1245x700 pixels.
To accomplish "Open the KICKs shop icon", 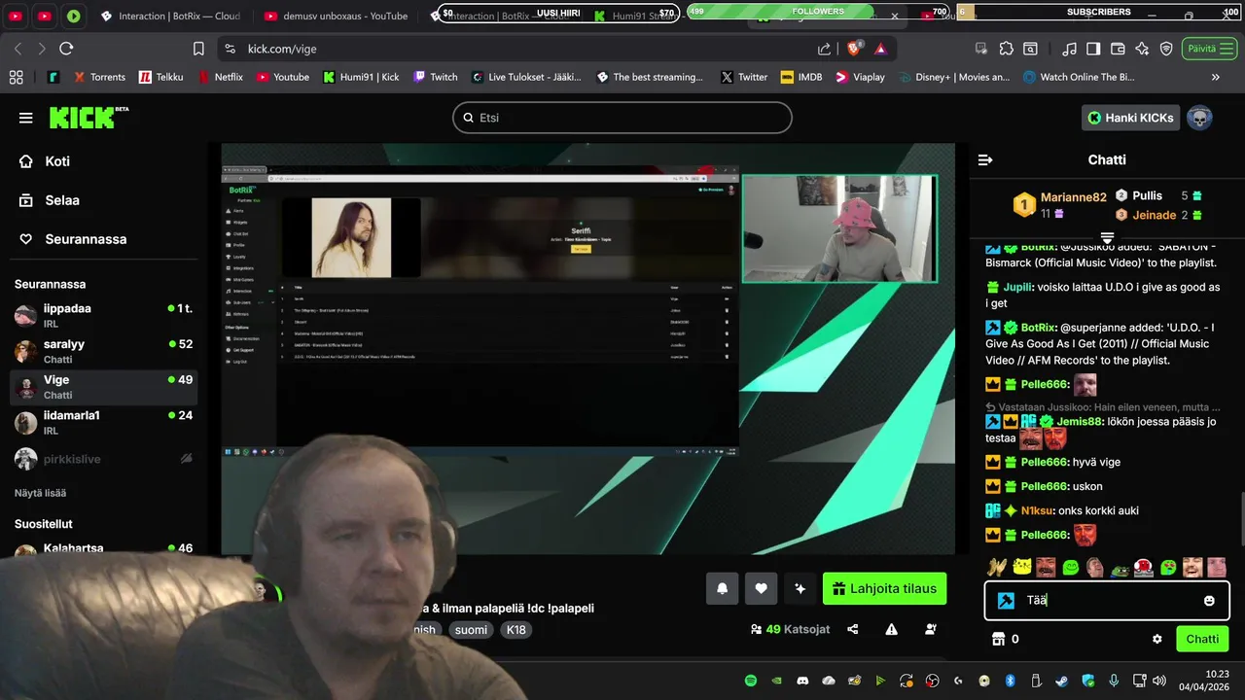I will (997, 639).
